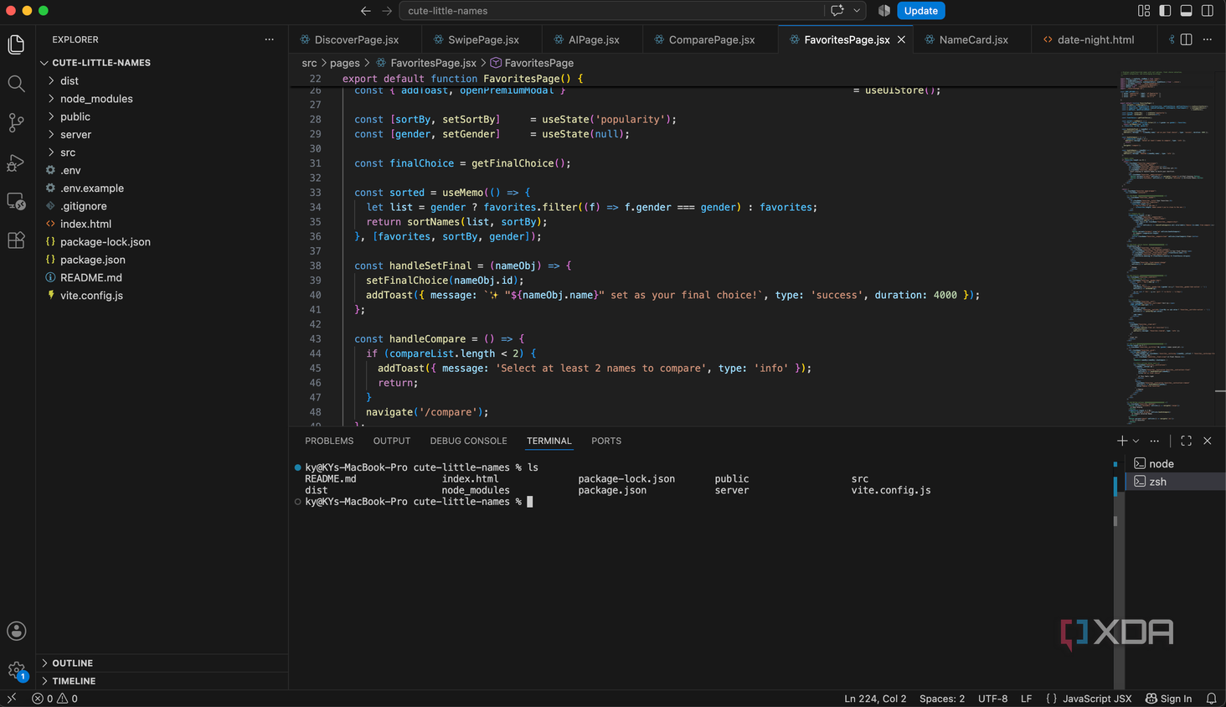Image resolution: width=1226 pixels, height=707 pixels.
Task: Close the FavoritesPage.jsx tab
Action: click(x=901, y=39)
